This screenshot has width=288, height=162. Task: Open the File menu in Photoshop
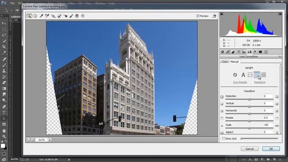click(12, 3)
